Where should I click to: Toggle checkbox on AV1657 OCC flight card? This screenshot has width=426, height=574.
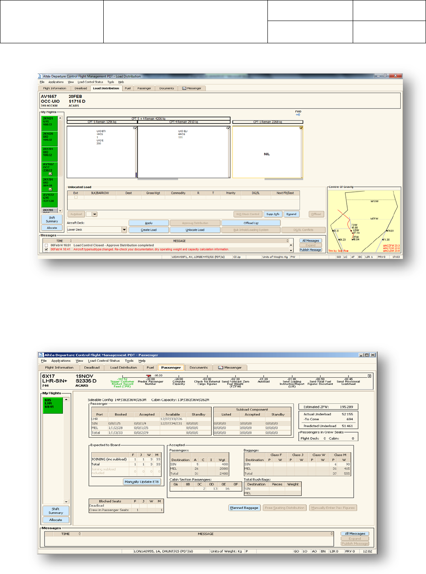pos(50,174)
